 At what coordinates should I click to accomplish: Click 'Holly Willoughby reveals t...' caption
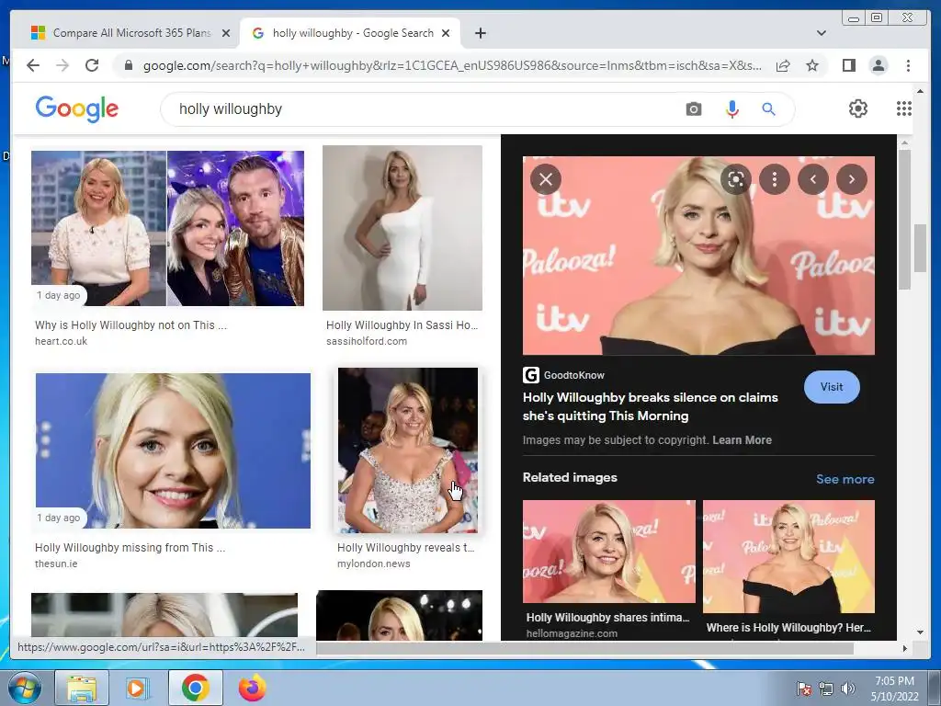click(405, 548)
